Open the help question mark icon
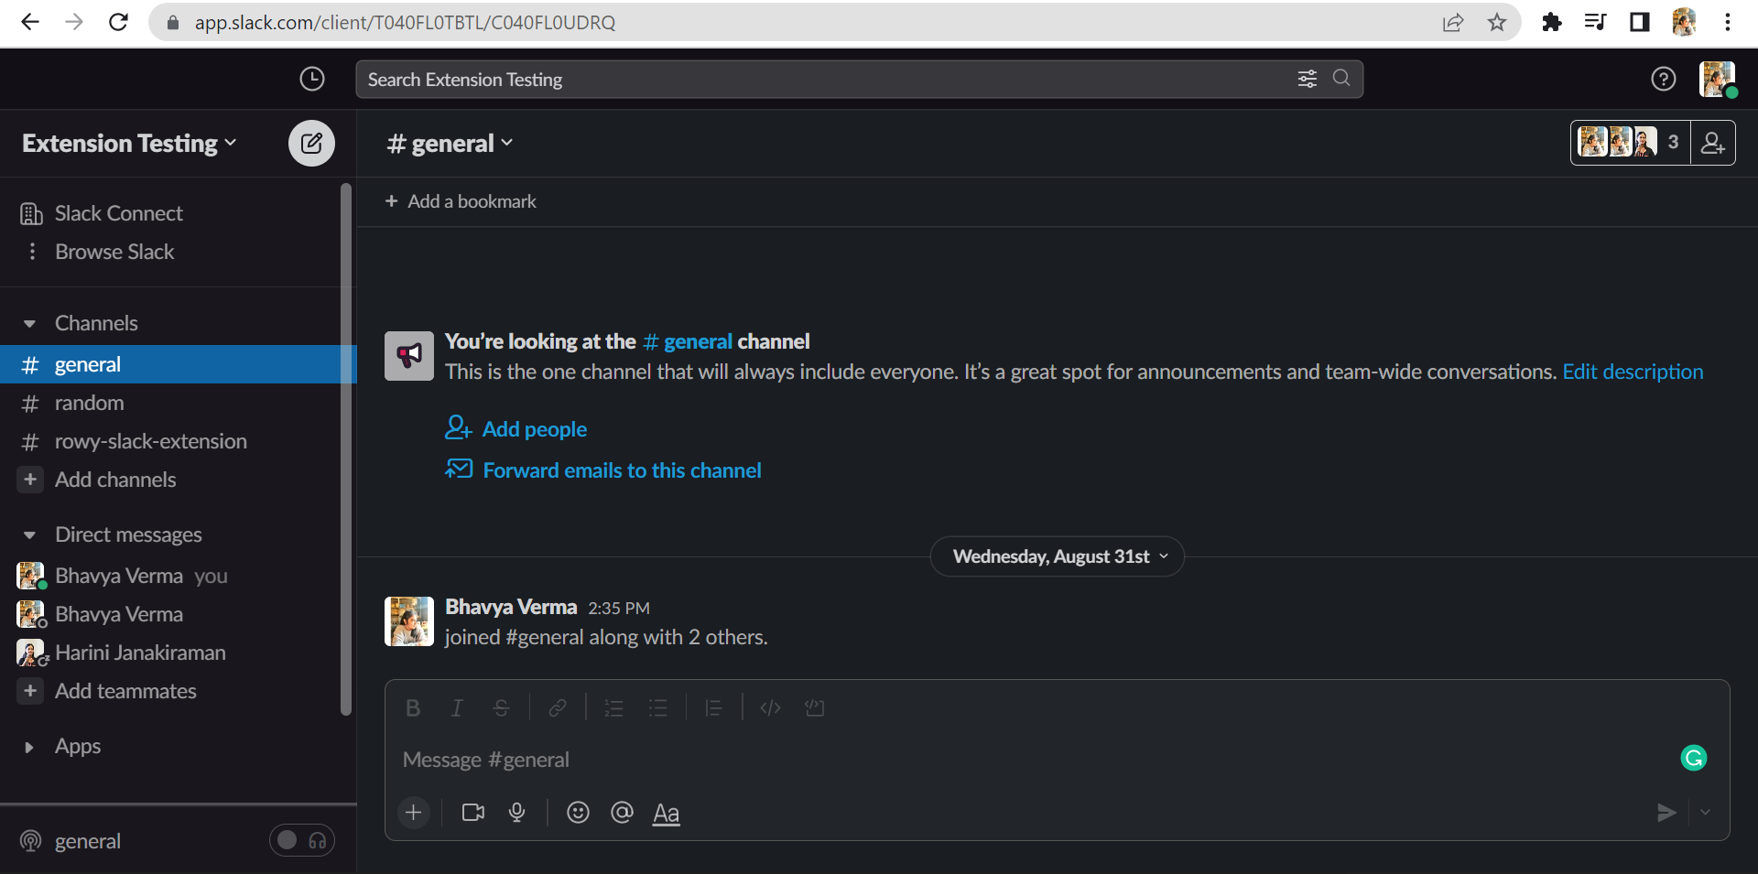The width and height of the screenshot is (1758, 874). (1663, 80)
